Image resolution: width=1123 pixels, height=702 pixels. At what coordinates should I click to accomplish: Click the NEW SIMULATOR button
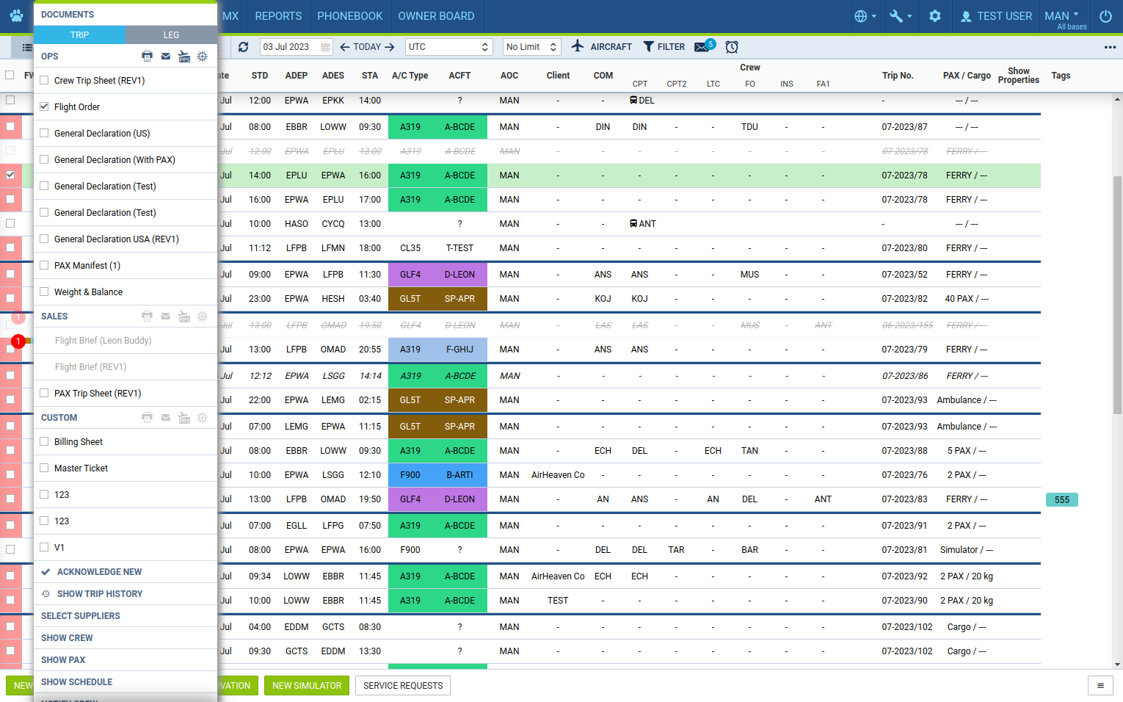(307, 686)
